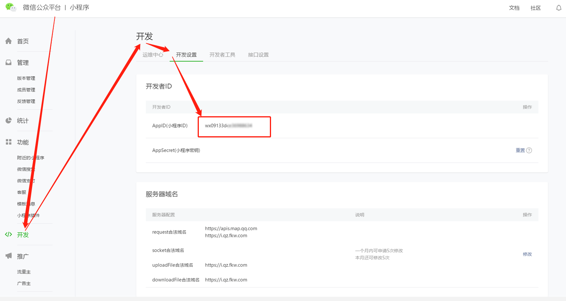Click the code brackets icon beside 开发
Image resolution: width=566 pixels, height=301 pixels.
point(8,234)
